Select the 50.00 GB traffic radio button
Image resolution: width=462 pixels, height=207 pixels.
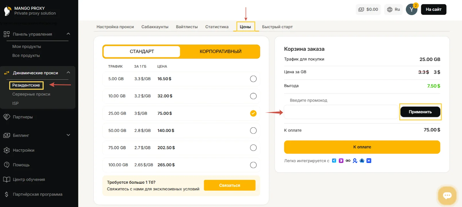[x=253, y=130]
